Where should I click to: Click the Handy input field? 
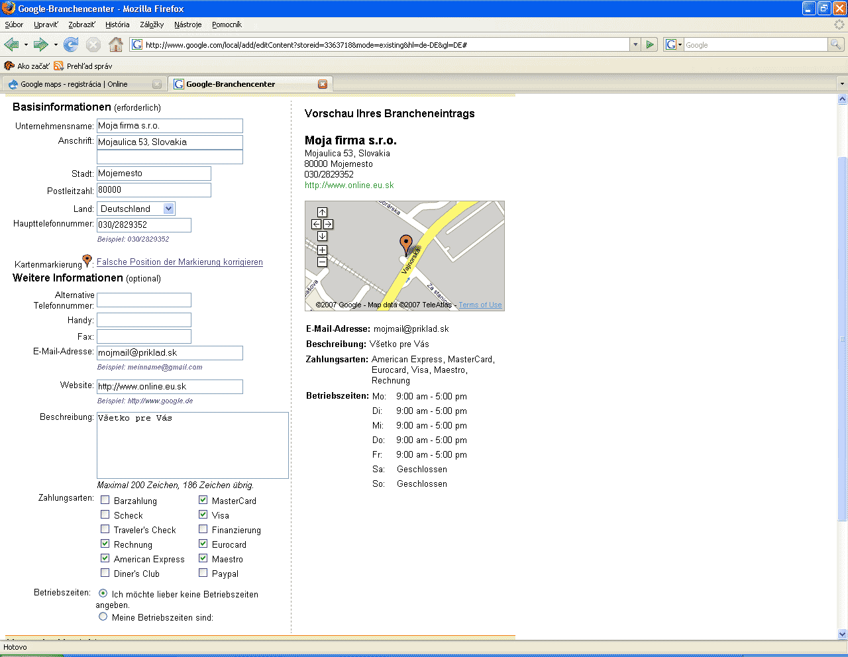(x=144, y=320)
